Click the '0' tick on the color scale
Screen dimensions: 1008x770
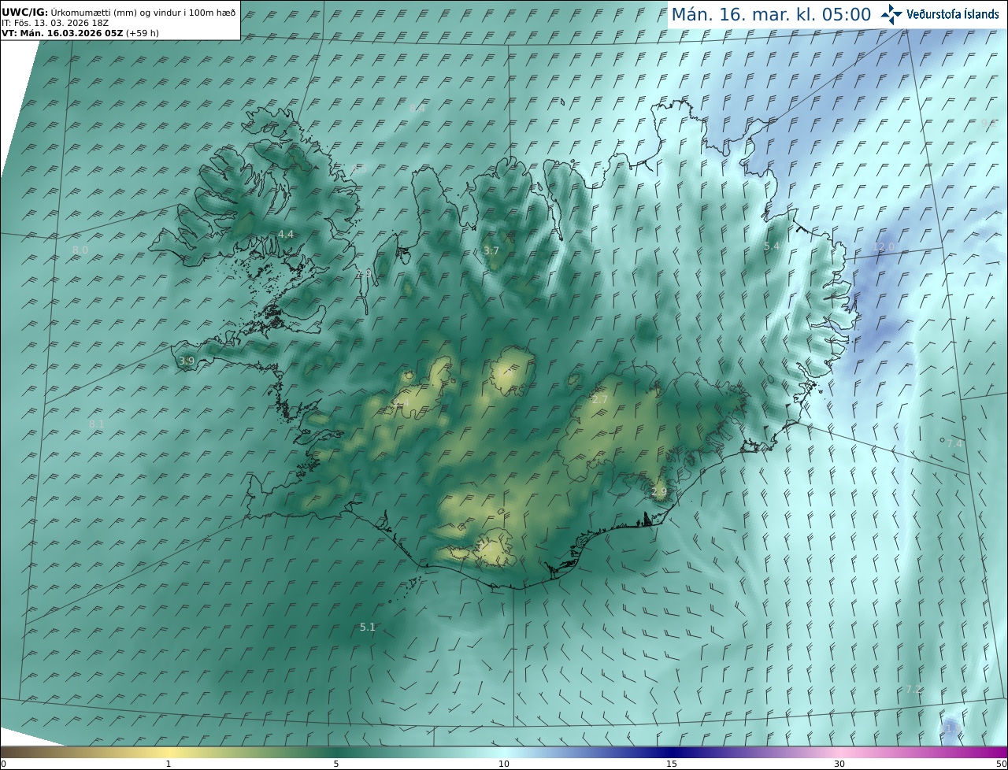pos(3,764)
